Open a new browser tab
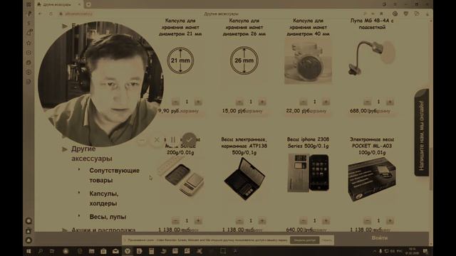 click(x=88, y=4)
